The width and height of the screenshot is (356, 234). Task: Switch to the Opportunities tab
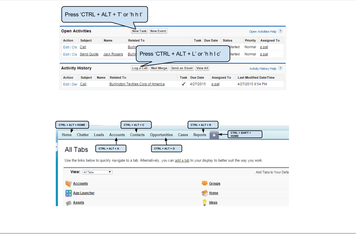[x=161, y=135]
